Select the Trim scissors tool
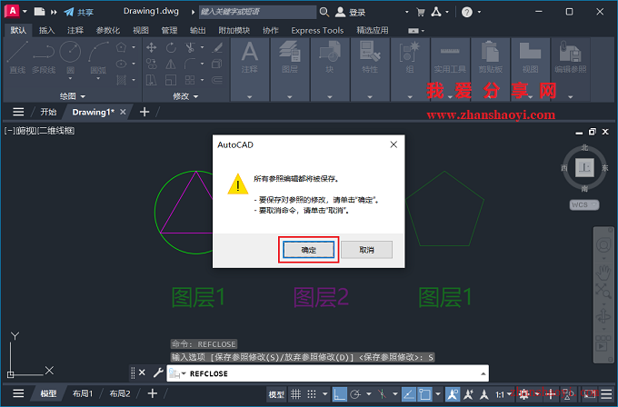 click(190, 47)
